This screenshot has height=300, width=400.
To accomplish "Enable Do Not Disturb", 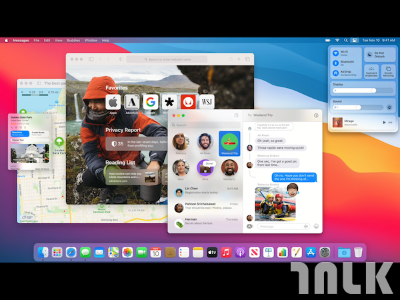I will (x=379, y=55).
